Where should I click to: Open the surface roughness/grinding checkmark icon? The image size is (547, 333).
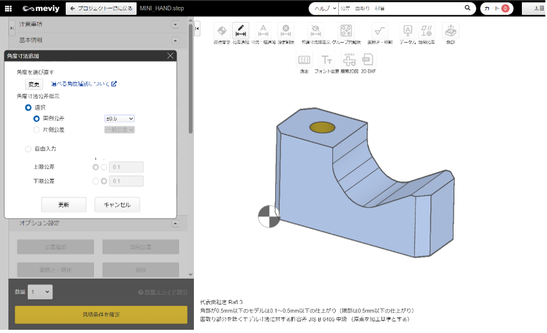pyautogui.click(x=379, y=31)
